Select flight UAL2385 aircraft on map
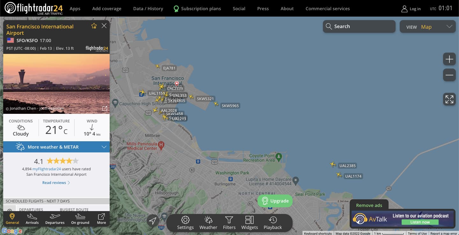 coord(333,165)
